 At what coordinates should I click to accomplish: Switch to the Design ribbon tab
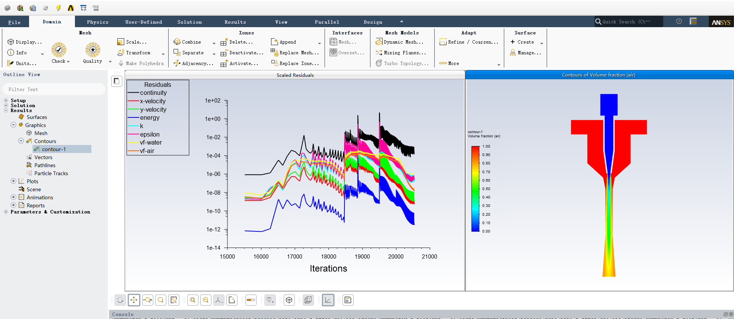point(373,22)
